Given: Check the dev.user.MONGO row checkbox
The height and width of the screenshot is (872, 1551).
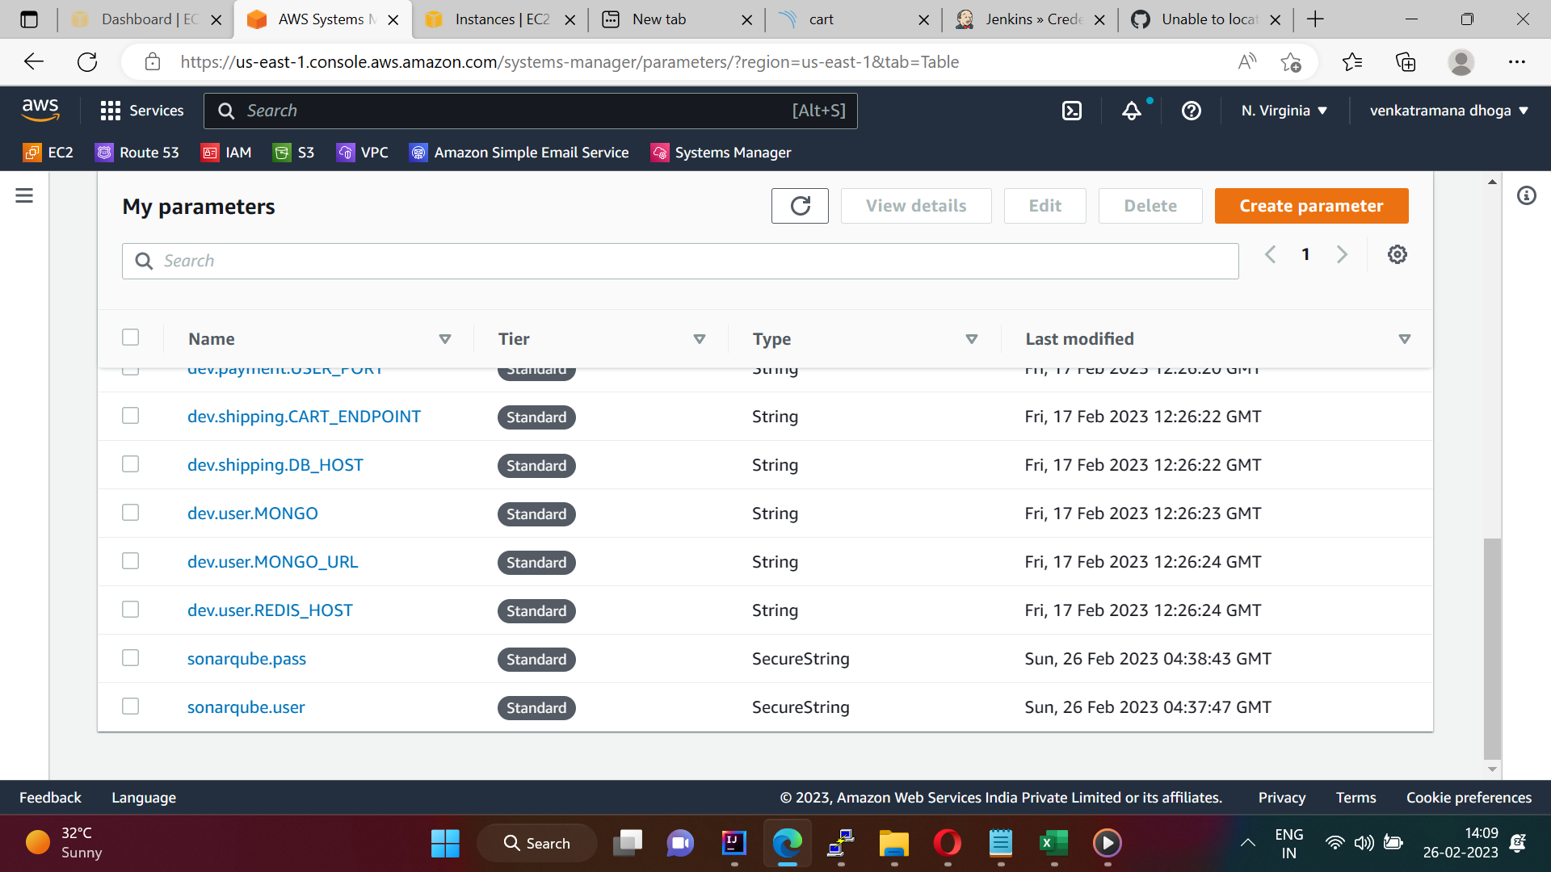Looking at the screenshot, I should (130, 512).
